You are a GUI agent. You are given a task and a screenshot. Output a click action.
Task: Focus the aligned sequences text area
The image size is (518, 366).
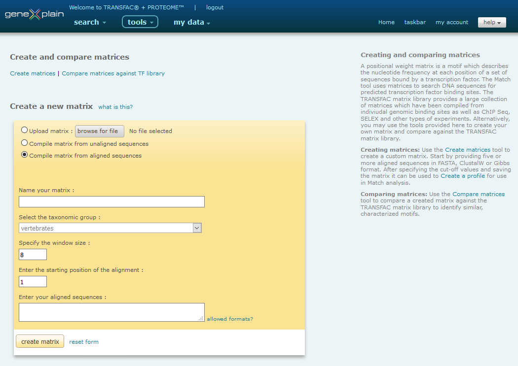[x=111, y=312]
